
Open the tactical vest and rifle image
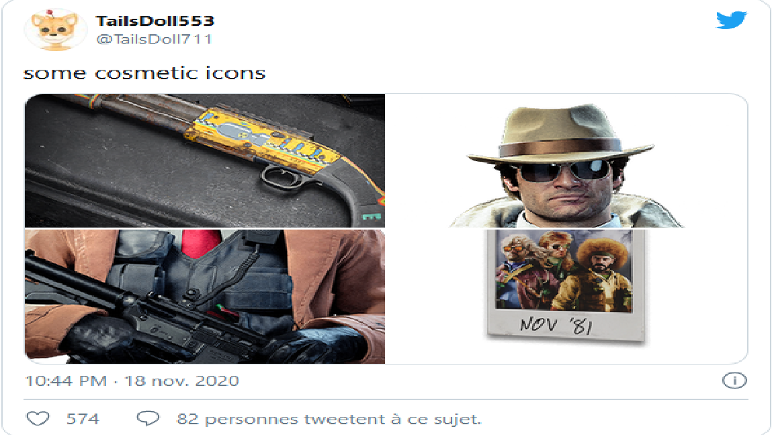(x=205, y=297)
